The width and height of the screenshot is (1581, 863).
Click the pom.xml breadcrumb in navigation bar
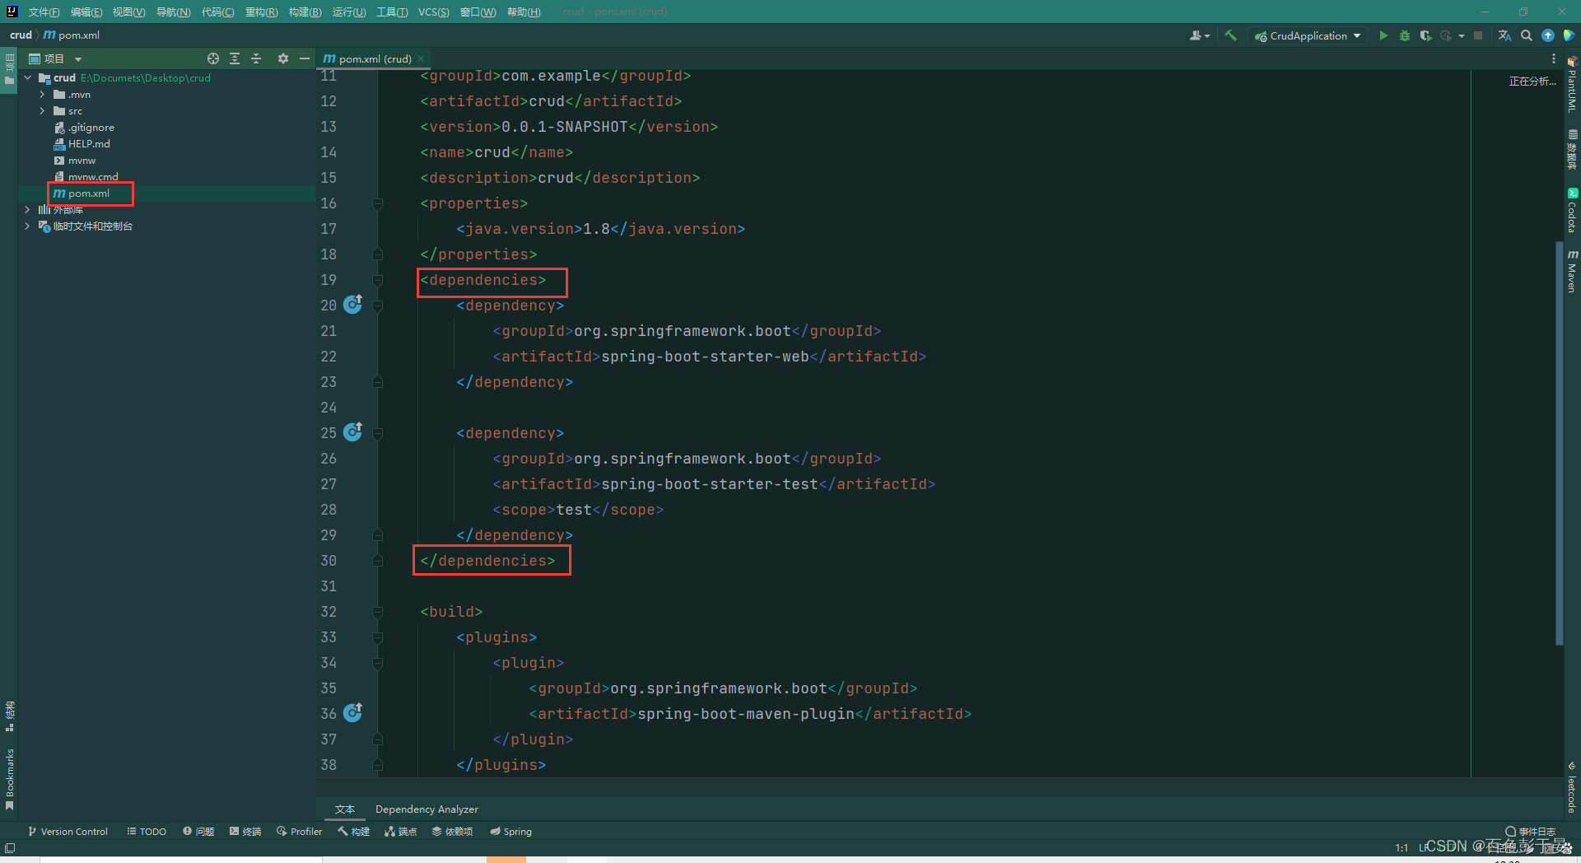point(71,35)
